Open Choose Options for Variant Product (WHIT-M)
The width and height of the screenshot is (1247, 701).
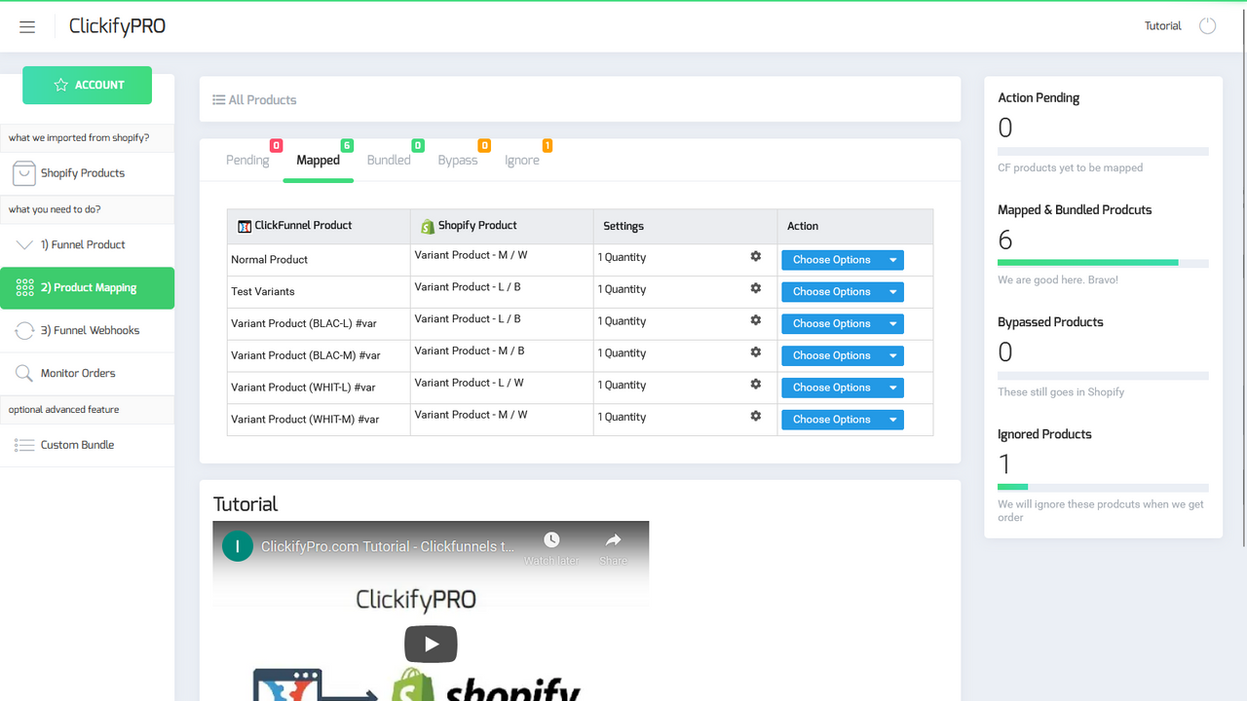click(x=842, y=419)
